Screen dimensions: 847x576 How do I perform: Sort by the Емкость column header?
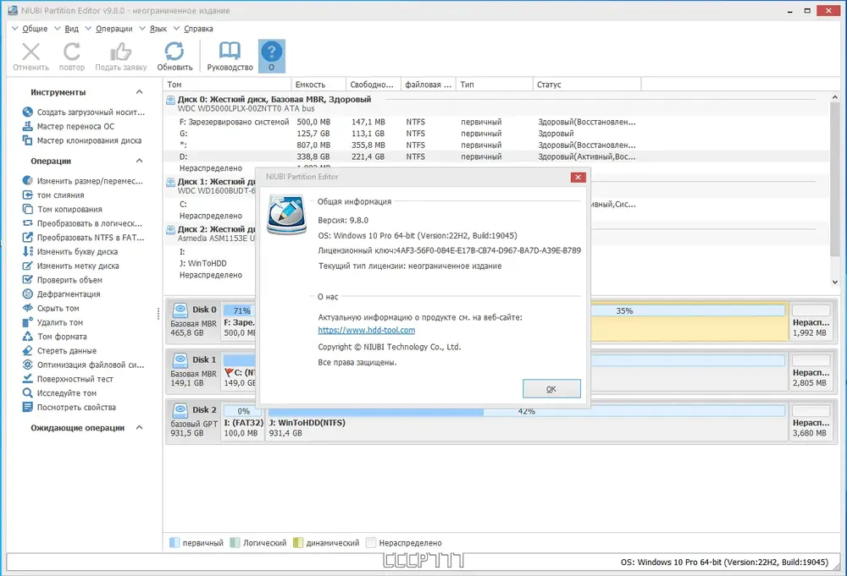click(318, 84)
